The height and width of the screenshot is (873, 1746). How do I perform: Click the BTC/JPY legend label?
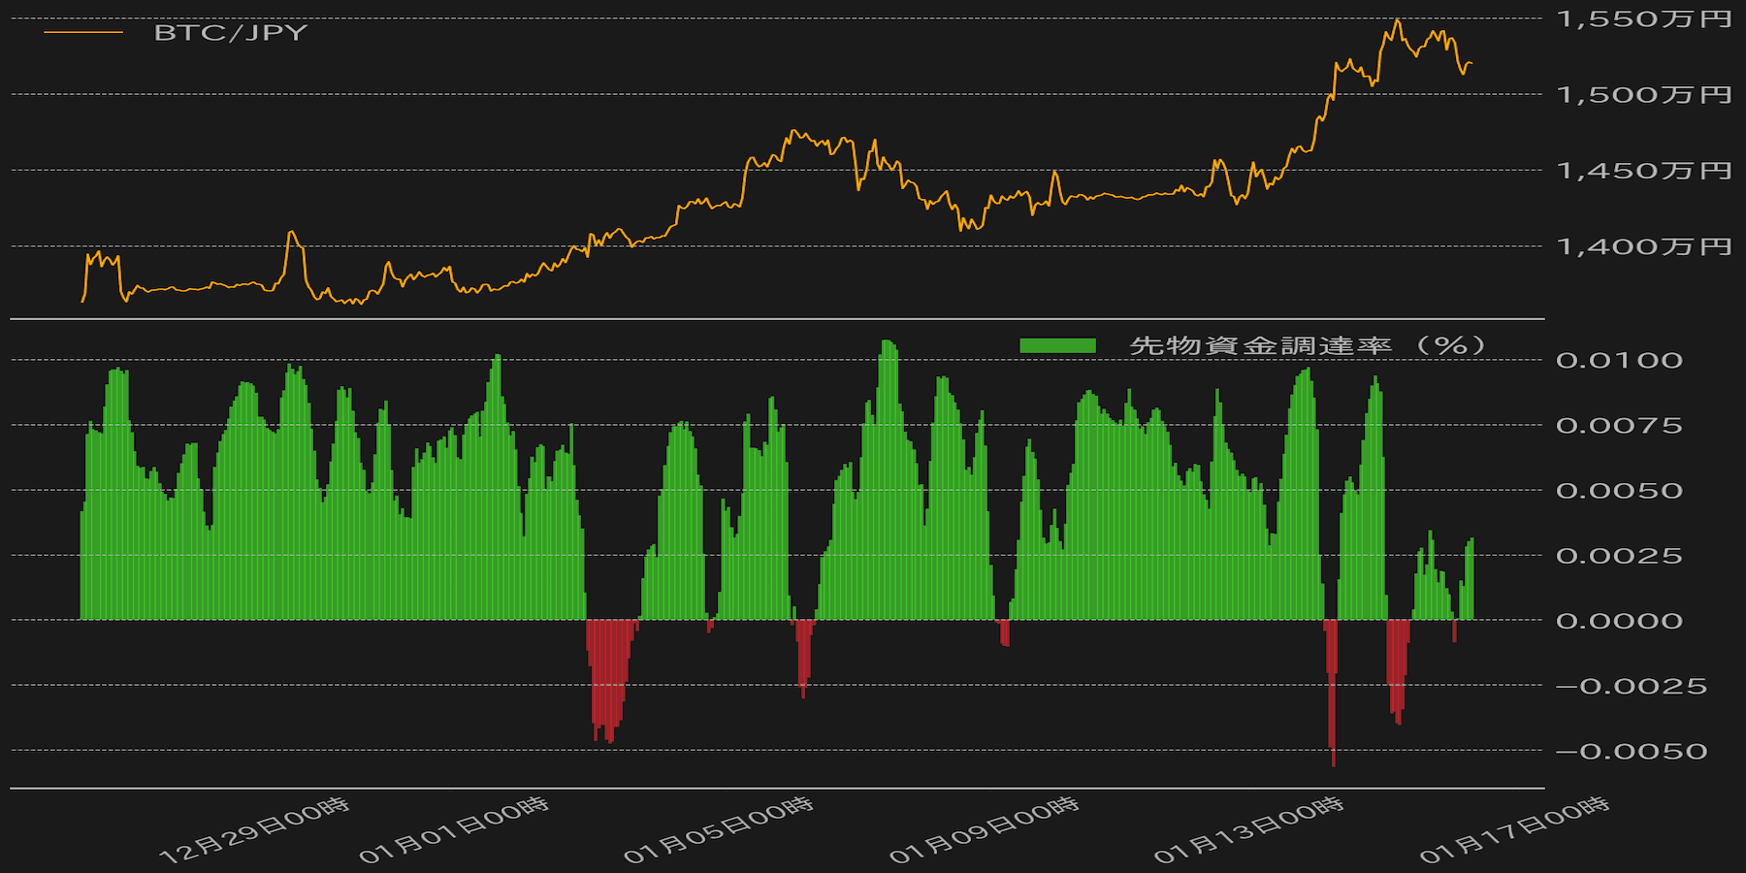(x=231, y=33)
